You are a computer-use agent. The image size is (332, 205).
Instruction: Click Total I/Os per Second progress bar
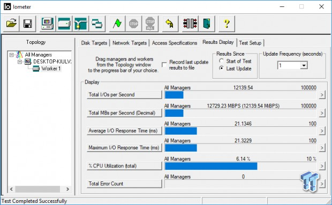(240, 95)
